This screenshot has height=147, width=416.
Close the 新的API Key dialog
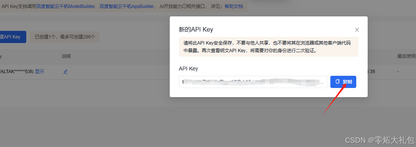357,30
